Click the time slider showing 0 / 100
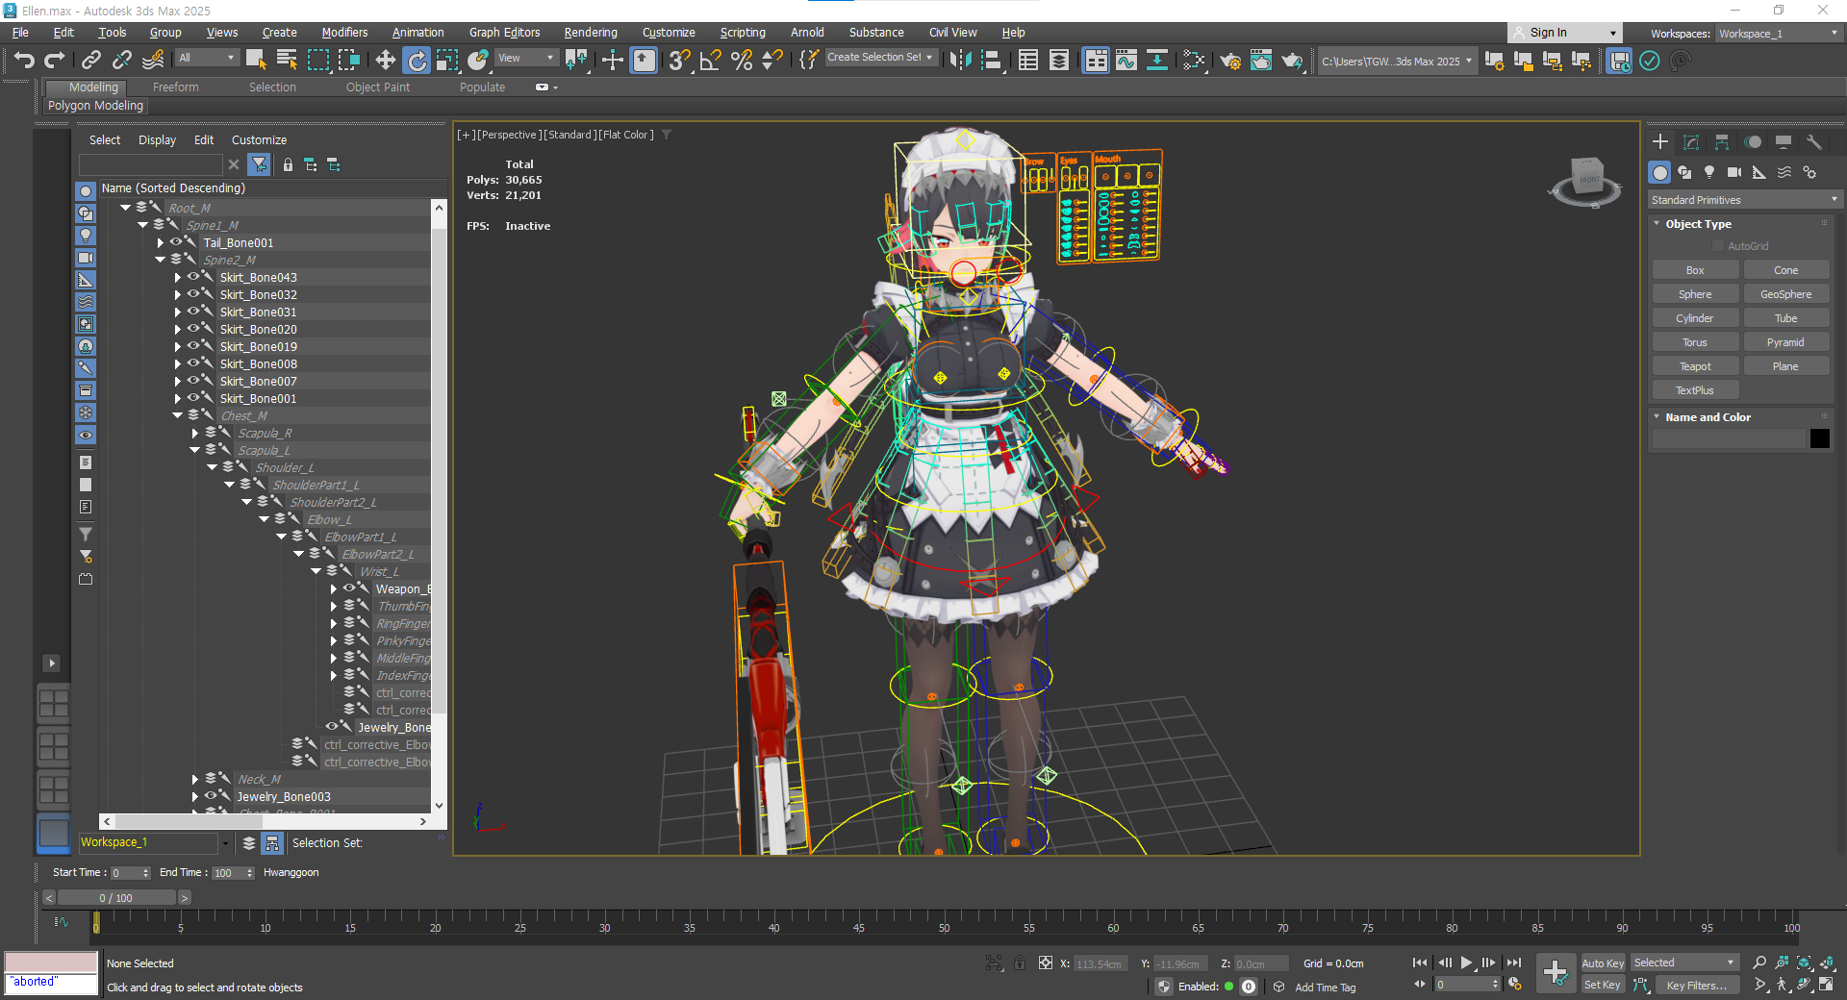The image size is (1847, 1000). pos(116,898)
